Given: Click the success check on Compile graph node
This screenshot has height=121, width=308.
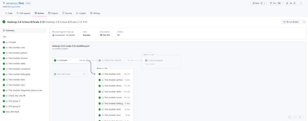Looking at the screenshot, I should point(55,60).
